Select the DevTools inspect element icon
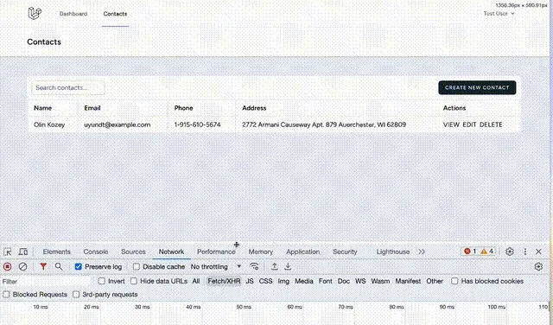The width and height of the screenshot is (553, 325). [8, 252]
